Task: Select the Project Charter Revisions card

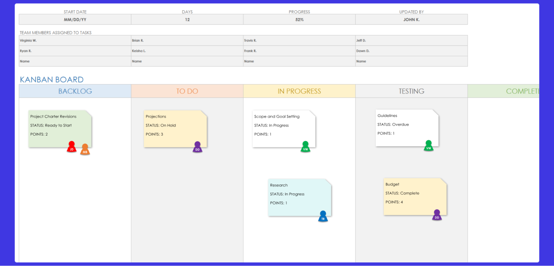Action: pyautogui.click(x=60, y=129)
